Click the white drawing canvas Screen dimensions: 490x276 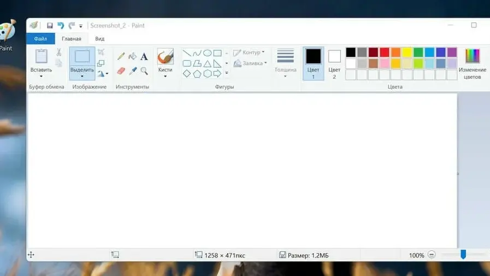(x=242, y=171)
